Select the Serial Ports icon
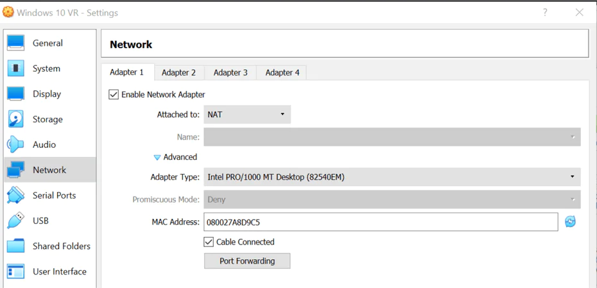 point(15,195)
